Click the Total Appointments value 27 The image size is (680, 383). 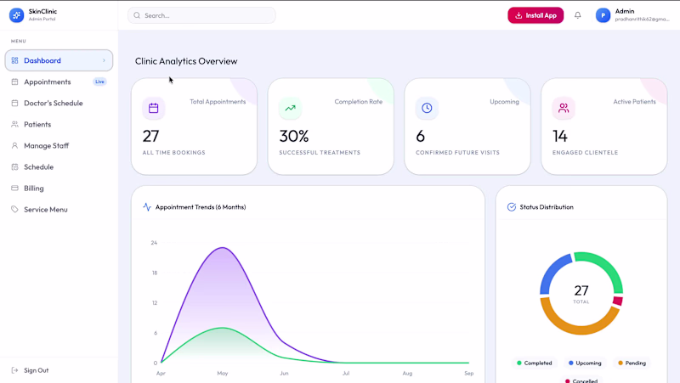[x=151, y=136]
